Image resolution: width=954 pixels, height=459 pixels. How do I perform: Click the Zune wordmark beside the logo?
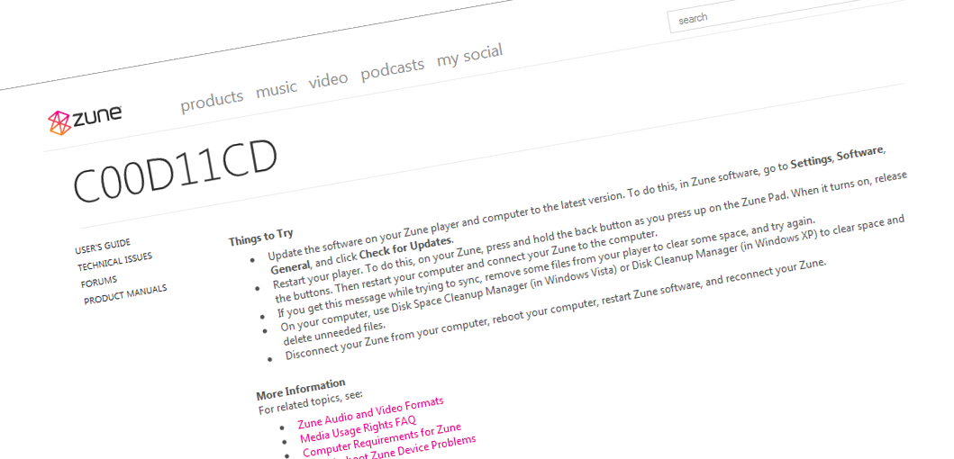tap(97, 115)
